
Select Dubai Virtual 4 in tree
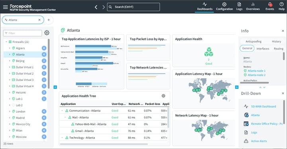tap(25, 86)
